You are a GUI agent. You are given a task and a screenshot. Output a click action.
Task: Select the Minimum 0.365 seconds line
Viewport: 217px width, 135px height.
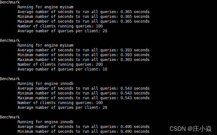pyautogui.click(x=83, y=17)
